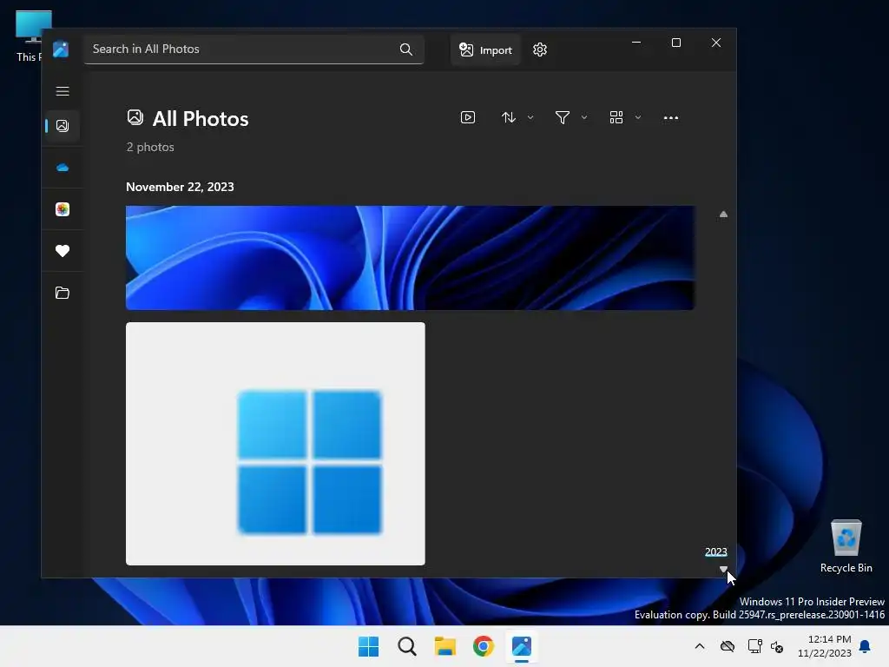The width and height of the screenshot is (889, 667).
Task: Minimize the Photos window
Action: pyautogui.click(x=636, y=43)
